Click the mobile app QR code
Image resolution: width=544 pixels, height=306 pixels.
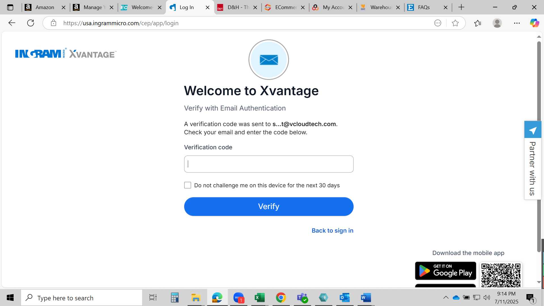(x=501, y=275)
